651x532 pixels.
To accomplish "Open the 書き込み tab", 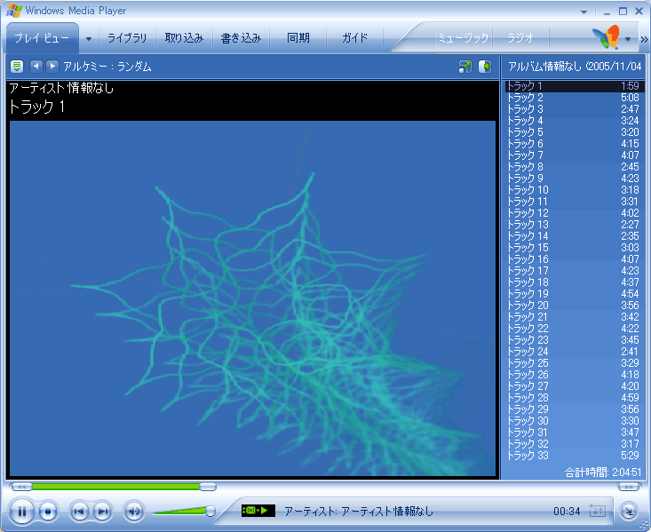I will coord(241,38).
